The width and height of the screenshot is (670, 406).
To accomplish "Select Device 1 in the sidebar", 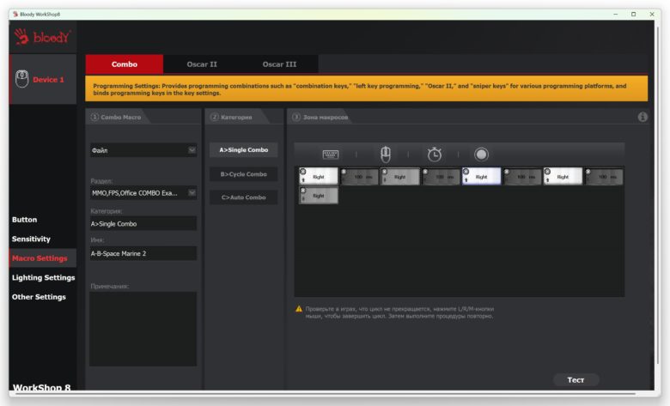I will point(43,79).
